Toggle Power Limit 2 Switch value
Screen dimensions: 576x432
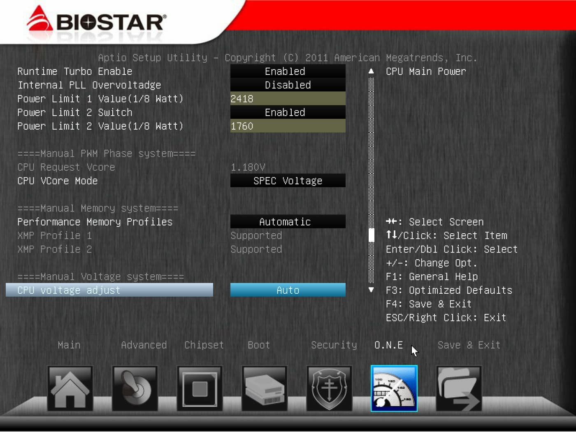point(288,112)
